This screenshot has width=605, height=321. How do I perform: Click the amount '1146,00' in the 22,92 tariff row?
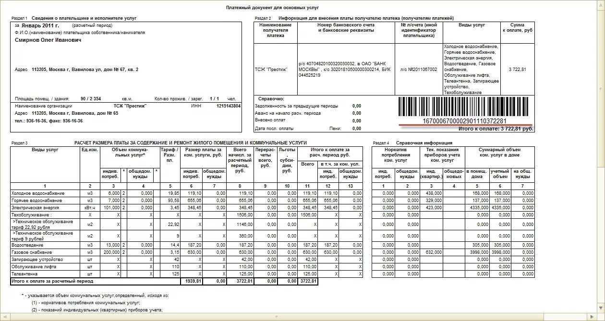coord(245,224)
